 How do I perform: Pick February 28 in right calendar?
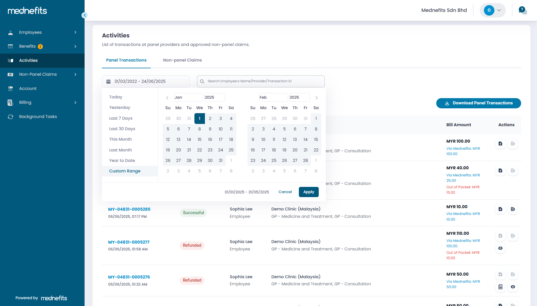pos(305,161)
